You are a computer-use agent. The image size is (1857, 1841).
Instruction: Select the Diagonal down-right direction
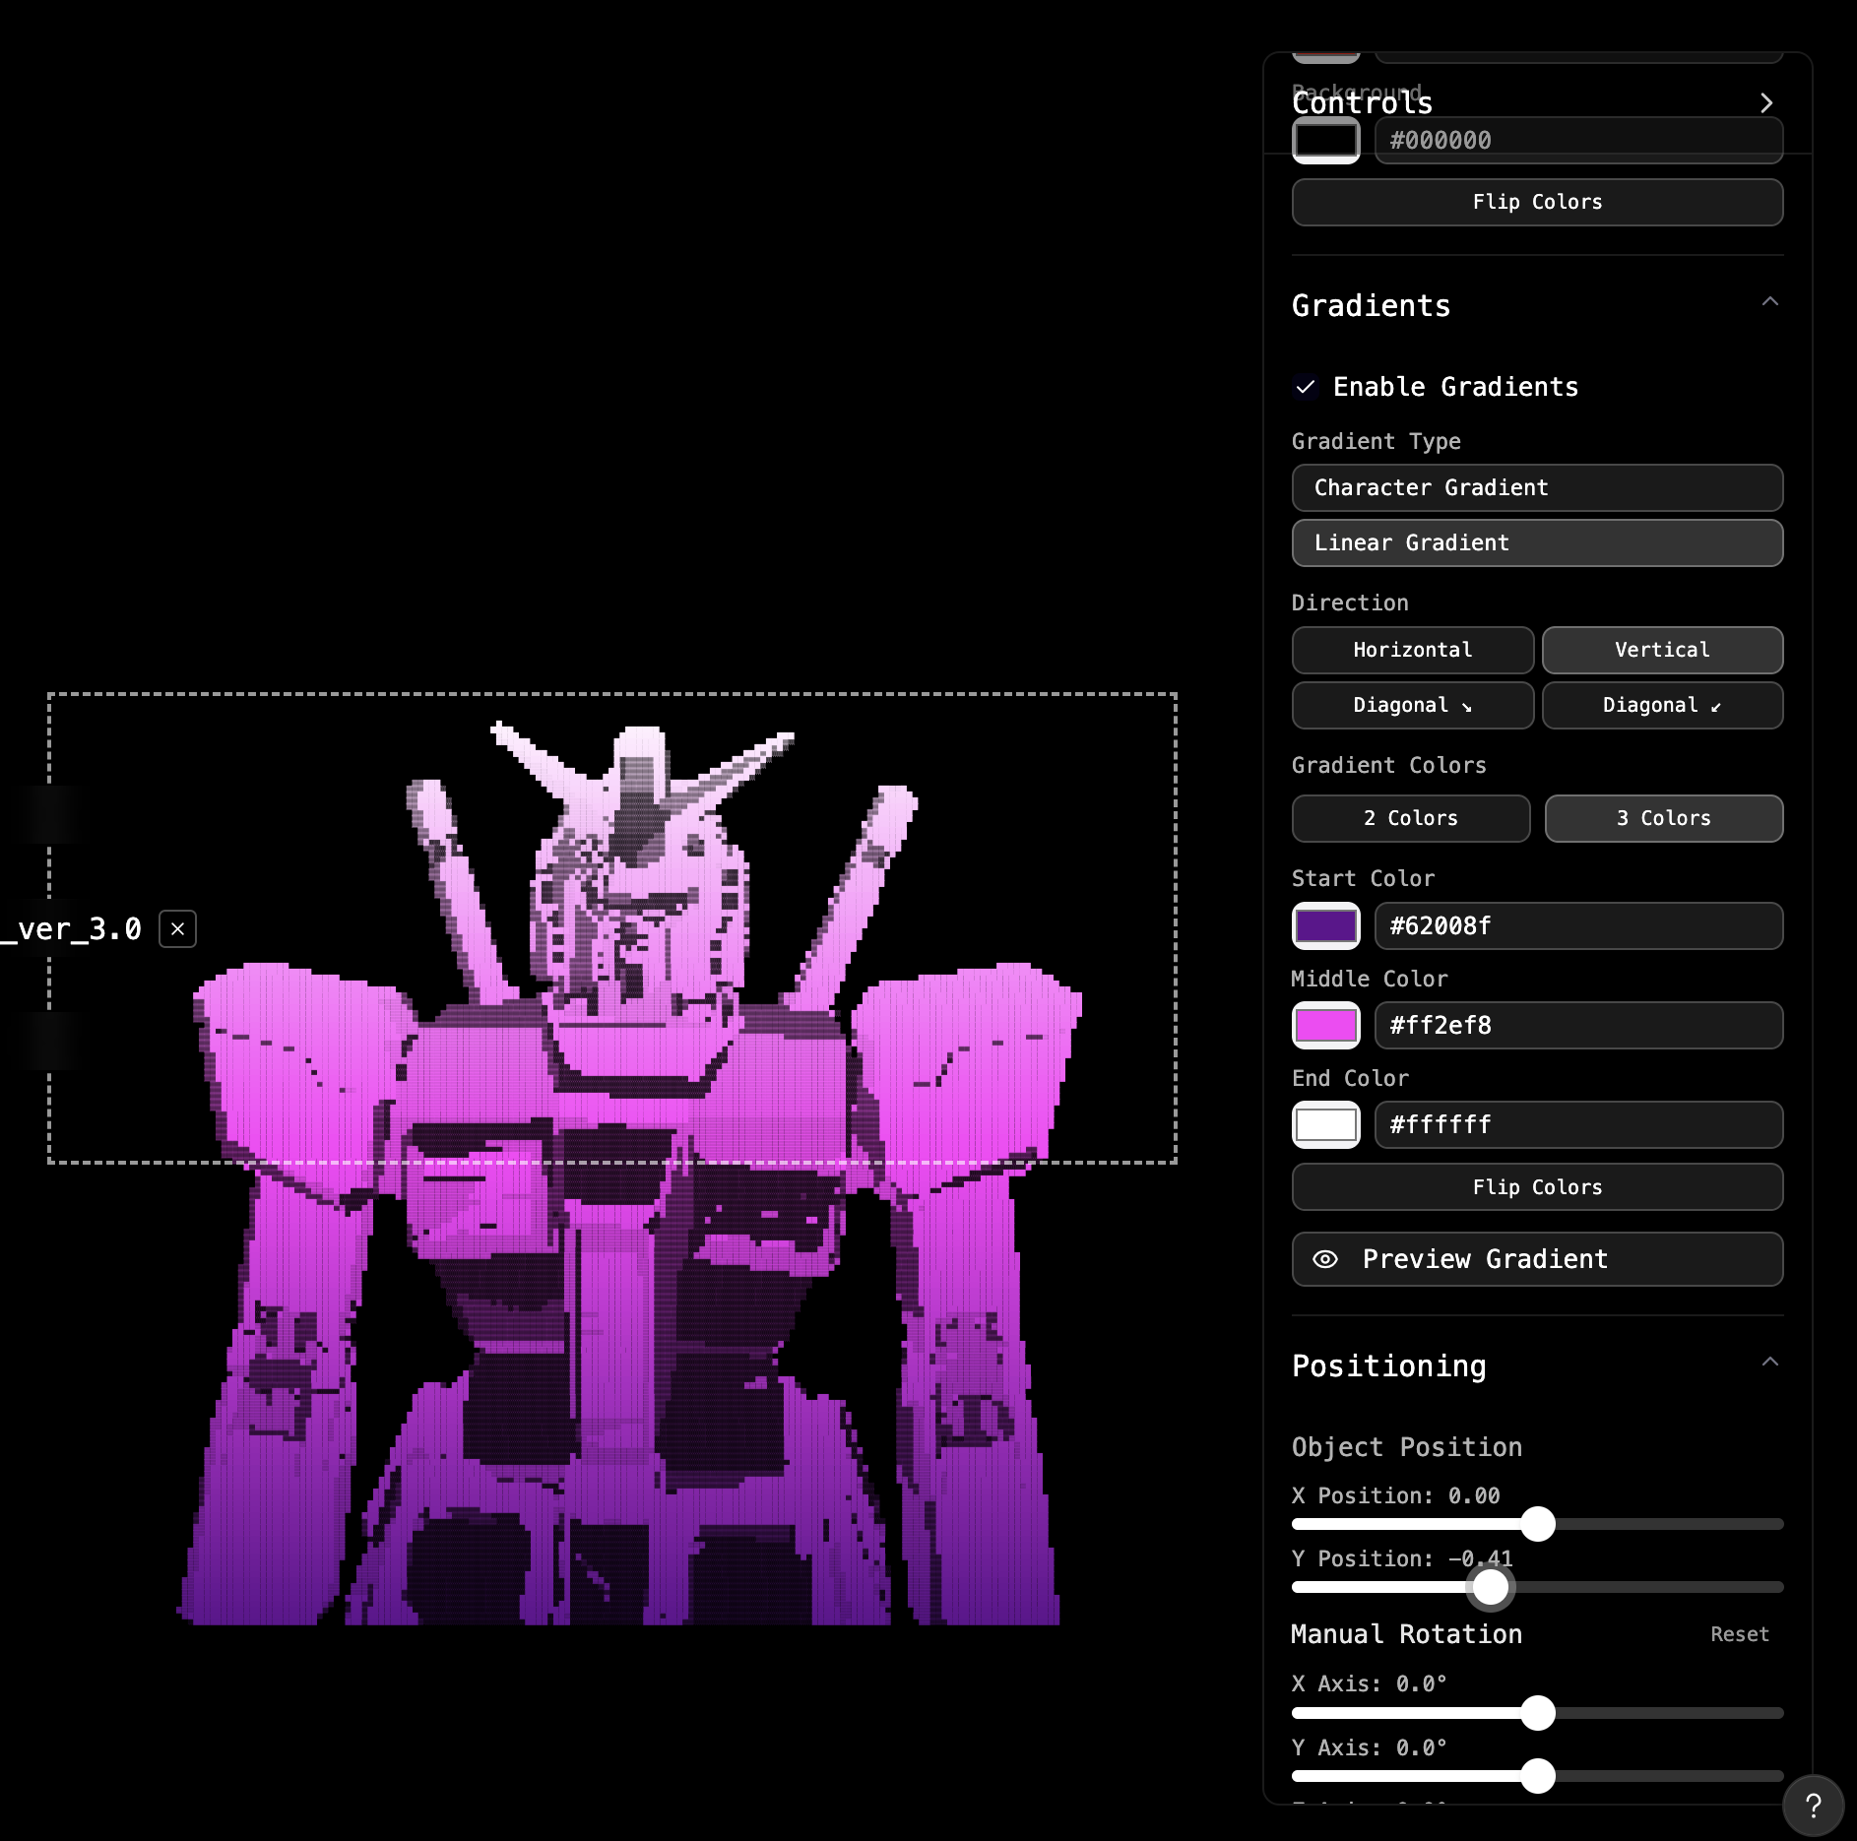[1412, 705]
